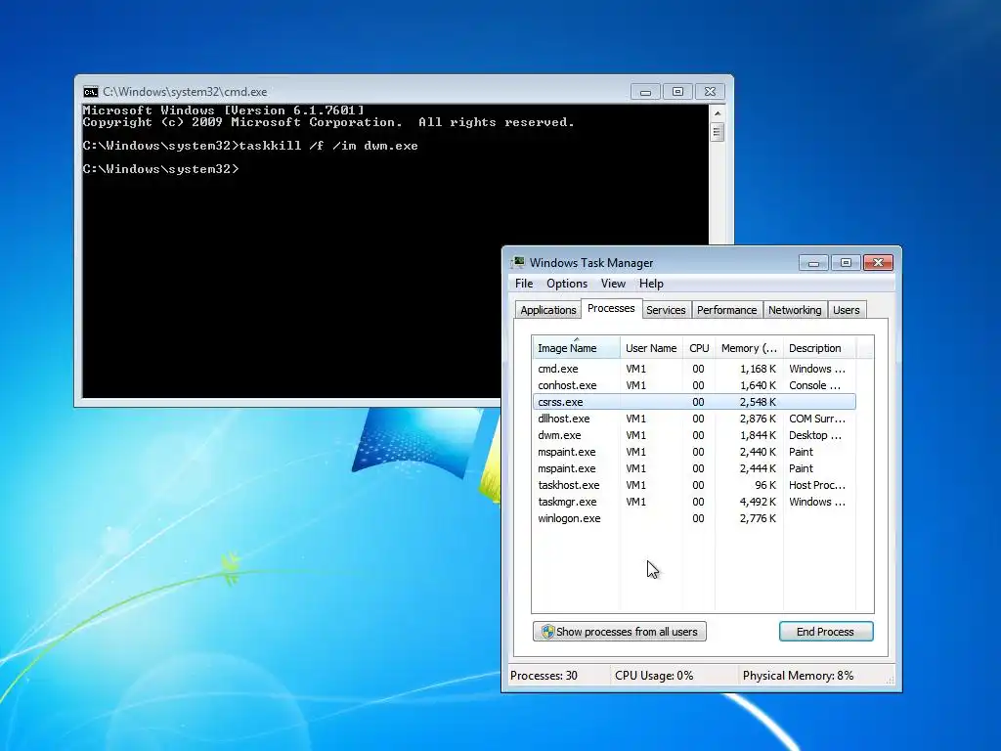Image resolution: width=1001 pixels, height=751 pixels.
Task: Click the cmd.exe title bar icon
Action: (91, 92)
